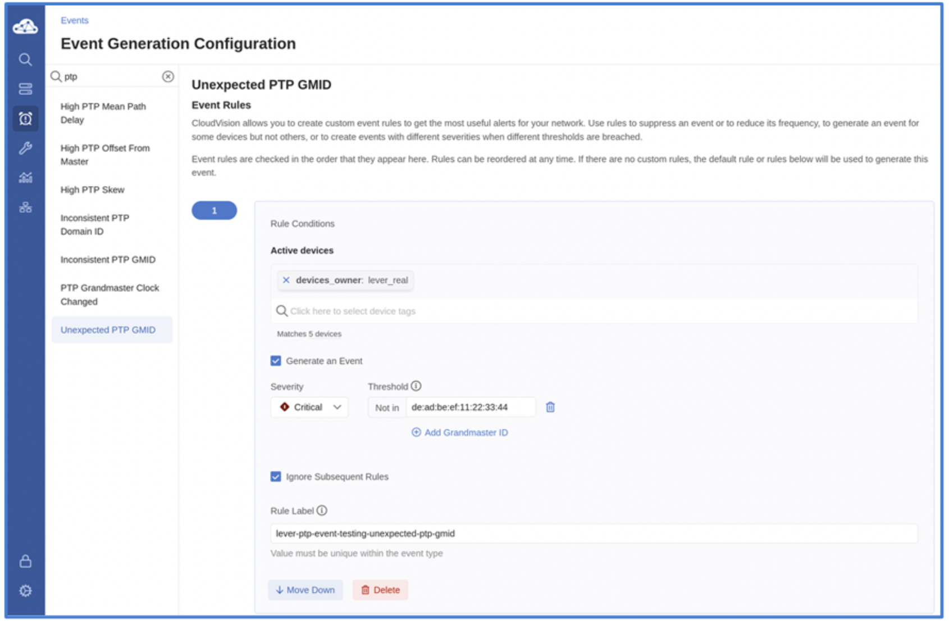Delete the grandmaster ID threshold with trash icon

click(550, 407)
